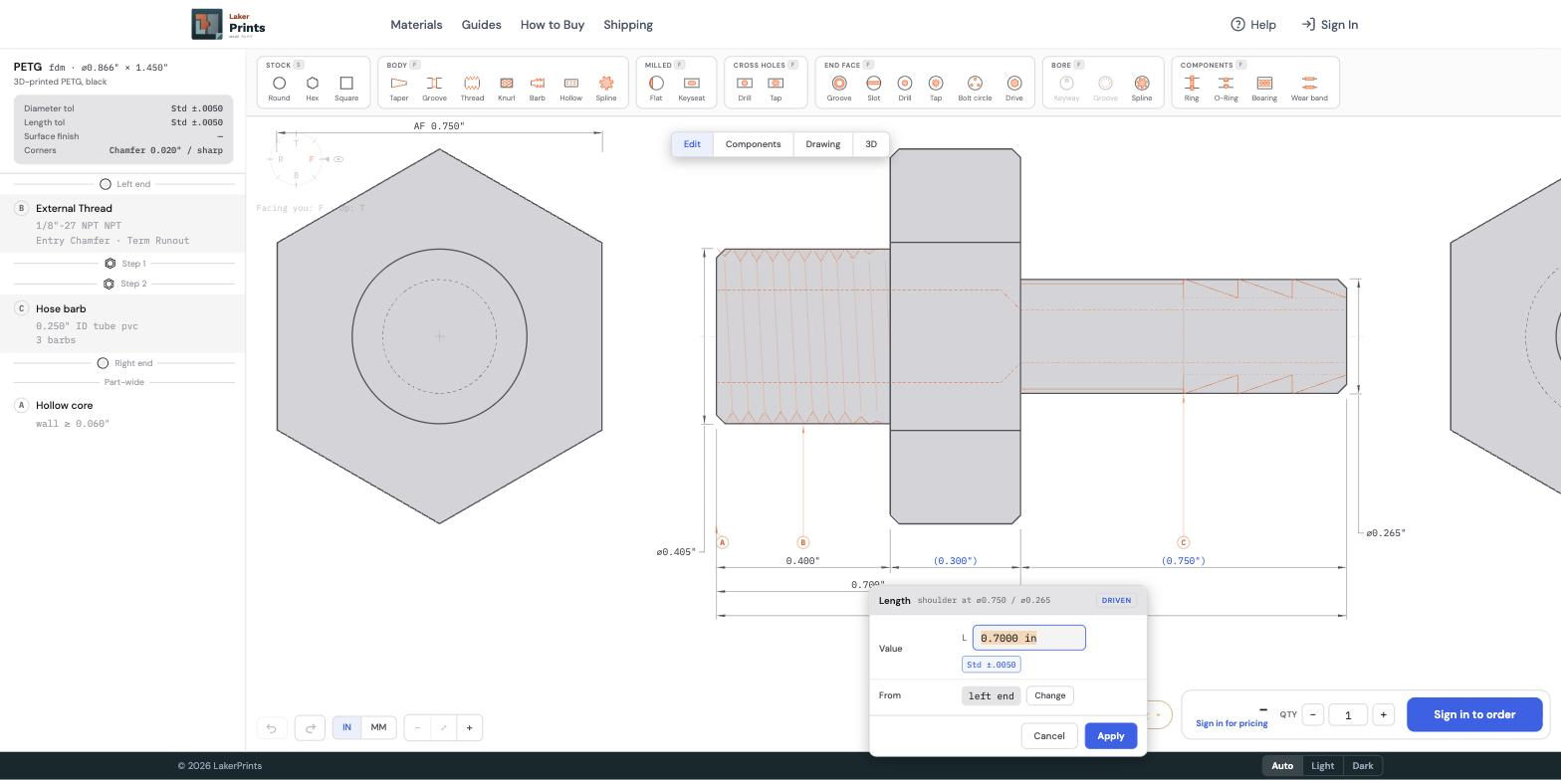Viewport: 1561px width, 780px height.
Task: Click Sign In in header
Action: click(x=1330, y=25)
